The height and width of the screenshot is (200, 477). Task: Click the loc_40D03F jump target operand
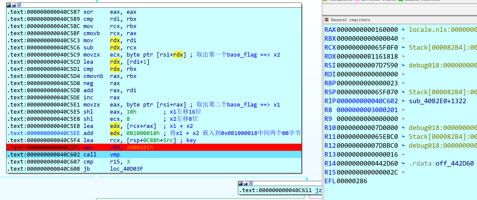(x=127, y=169)
